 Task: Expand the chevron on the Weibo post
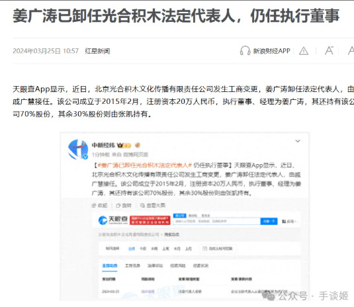pyautogui.click(x=298, y=141)
